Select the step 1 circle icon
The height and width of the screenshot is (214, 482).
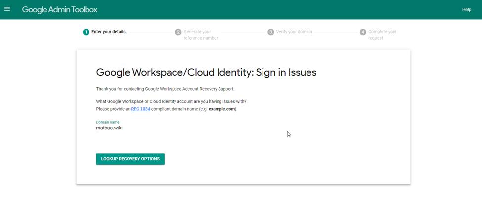click(x=86, y=32)
